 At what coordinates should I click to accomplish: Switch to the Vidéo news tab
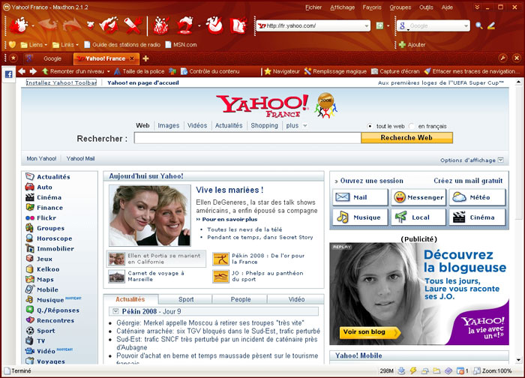[x=296, y=299]
